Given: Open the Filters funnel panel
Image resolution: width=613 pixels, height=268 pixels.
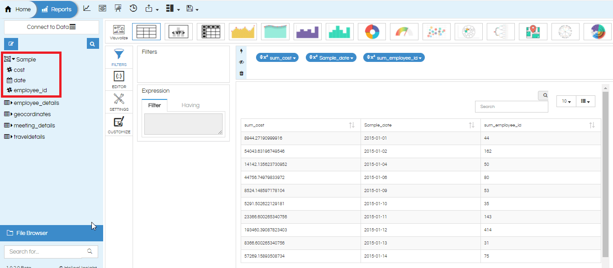Looking at the screenshot, I should tap(119, 57).
